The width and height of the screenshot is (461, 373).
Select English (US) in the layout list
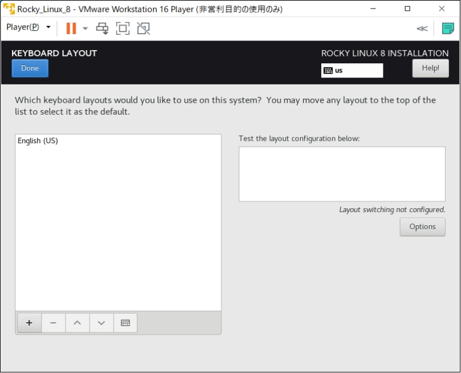click(x=38, y=140)
